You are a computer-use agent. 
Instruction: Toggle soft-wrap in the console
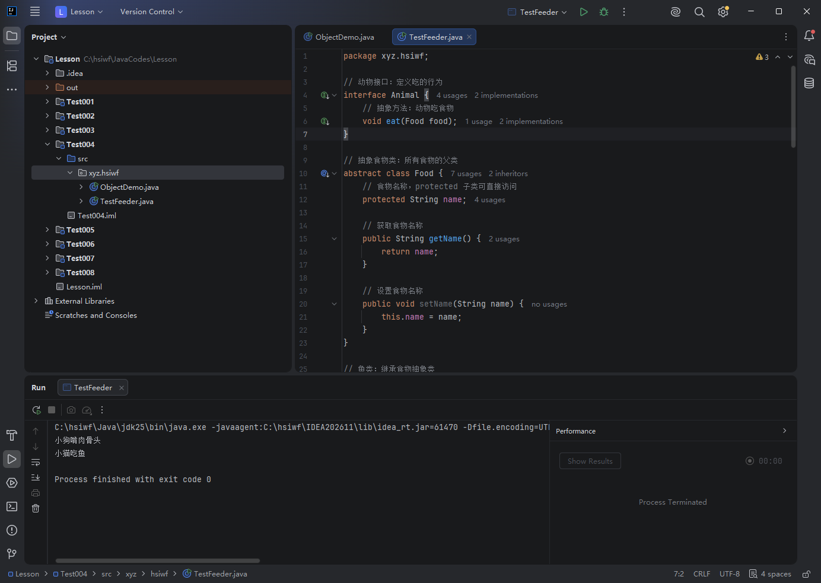click(36, 462)
